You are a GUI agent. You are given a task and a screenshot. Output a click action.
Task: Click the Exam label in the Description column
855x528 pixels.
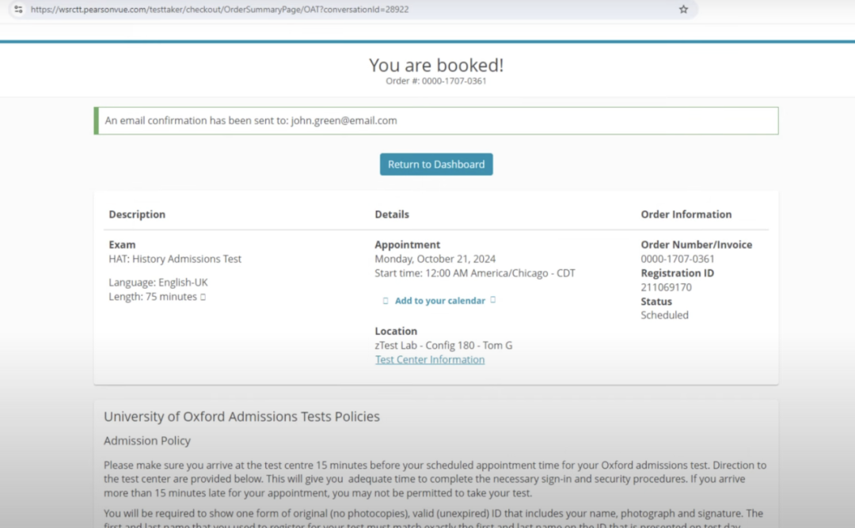click(x=122, y=245)
